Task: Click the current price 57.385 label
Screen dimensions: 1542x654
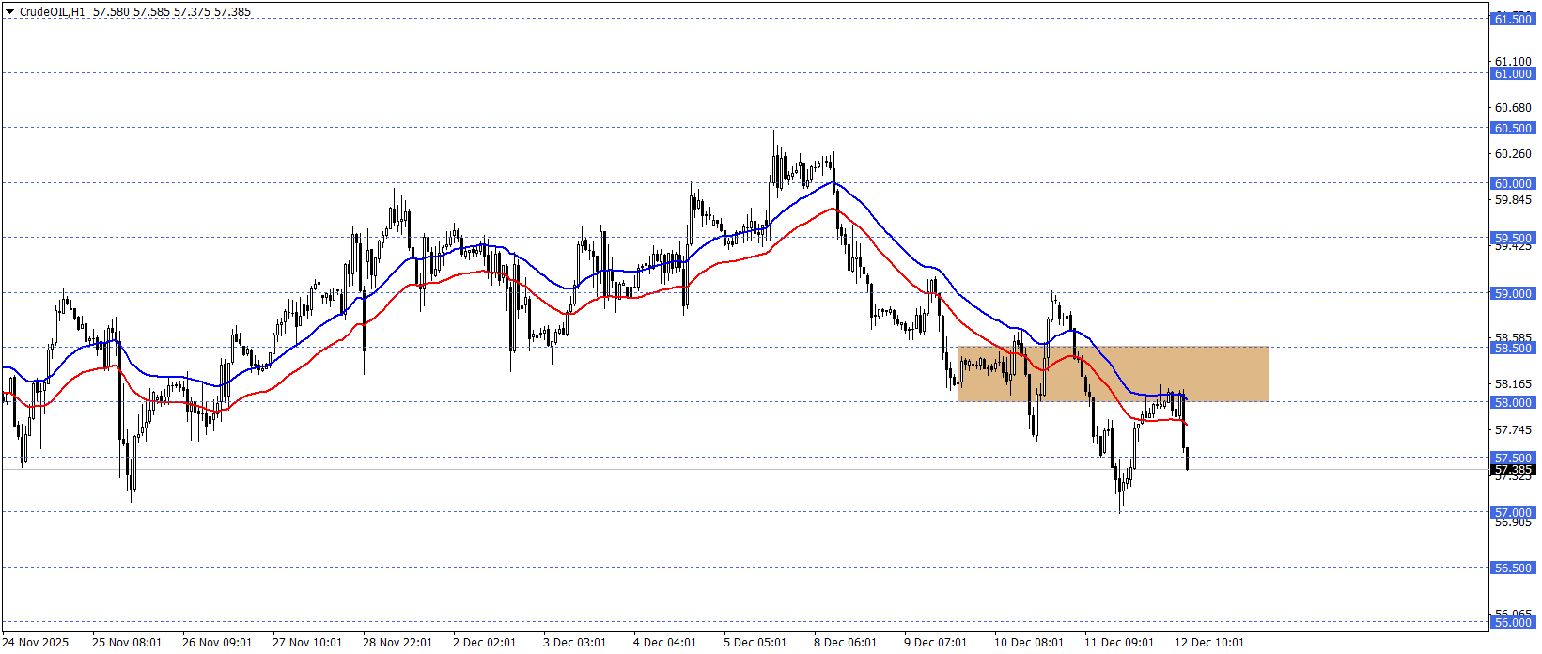Action: coord(1513,470)
